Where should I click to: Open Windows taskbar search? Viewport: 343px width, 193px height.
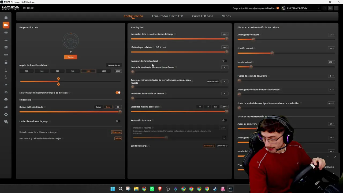coord(121,189)
